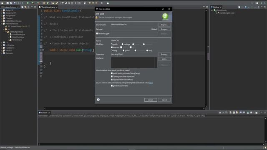
Task: Click Browse next to Source folder
Action: (164, 25)
